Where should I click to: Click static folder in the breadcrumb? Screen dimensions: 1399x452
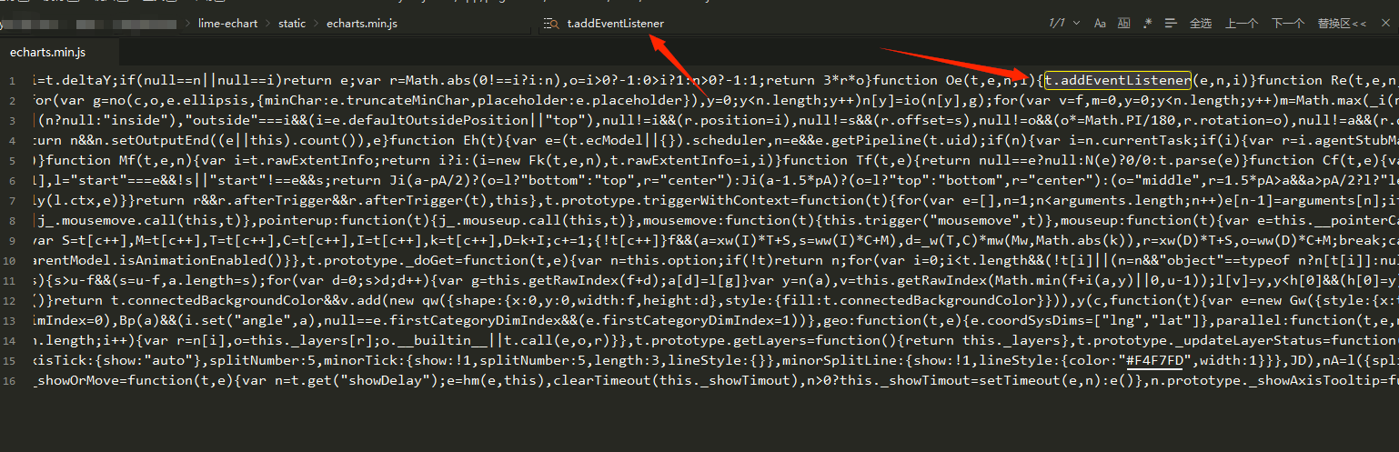pyautogui.click(x=291, y=23)
